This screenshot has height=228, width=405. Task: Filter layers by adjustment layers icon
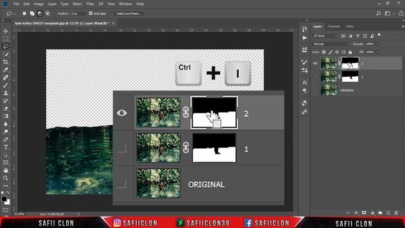point(351,35)
